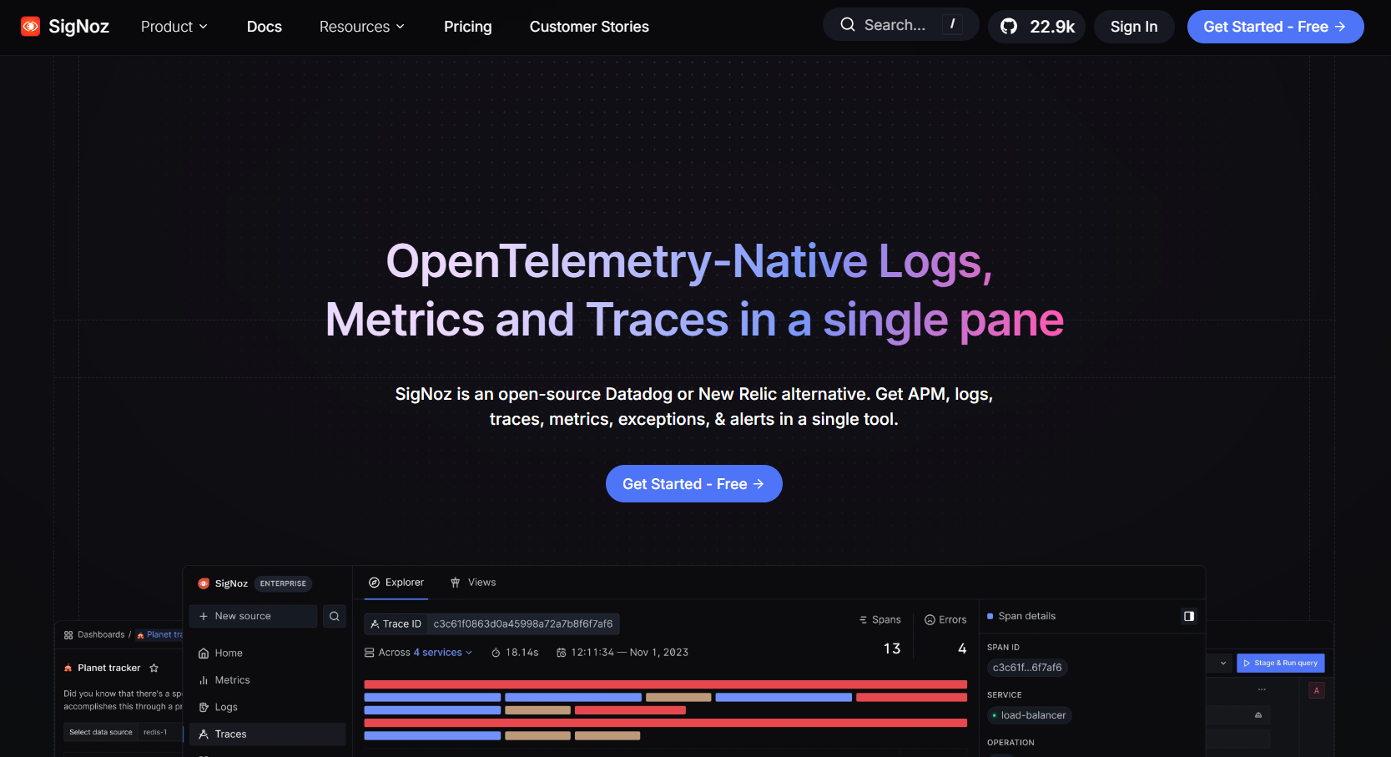Screen dimensions: 1391x757
Task: Click the 18.14s duration text
Action: click(522, 653)
